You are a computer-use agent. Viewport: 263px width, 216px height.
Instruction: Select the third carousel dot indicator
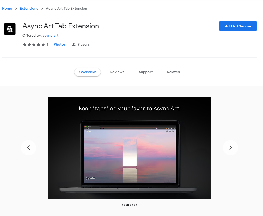[x=132, y=205]
